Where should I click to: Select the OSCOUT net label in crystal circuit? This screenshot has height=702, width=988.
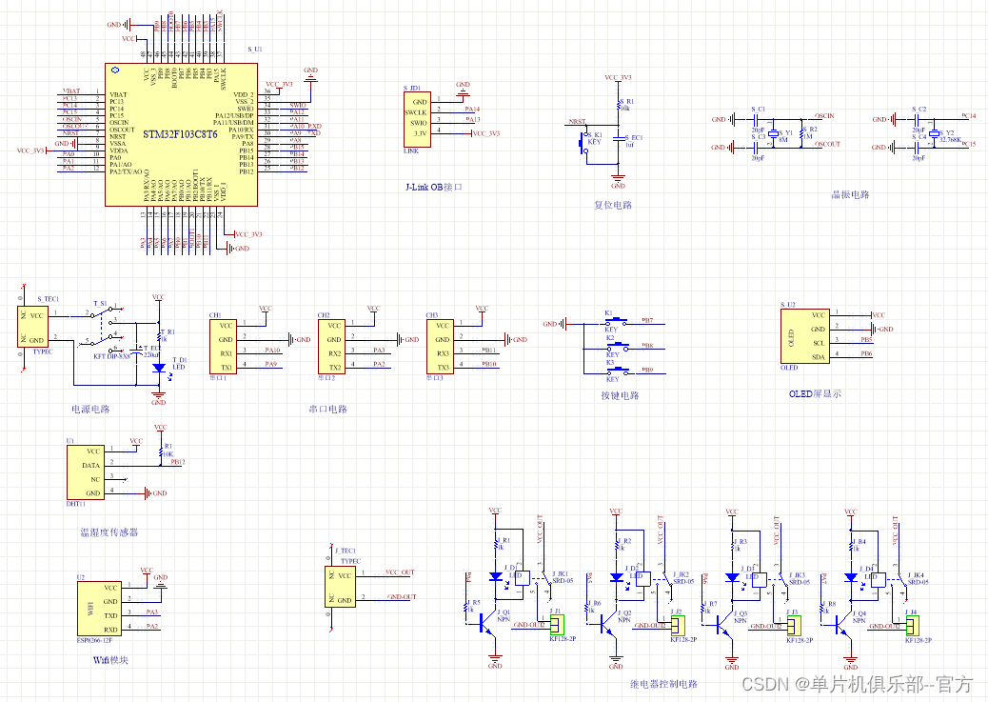pyautogui.click(x=827, y=144)
